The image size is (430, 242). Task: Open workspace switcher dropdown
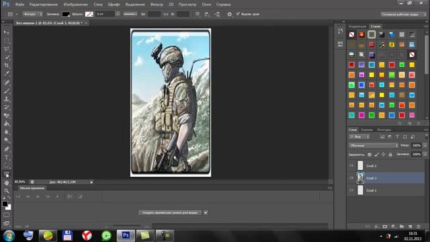tap(404, 14)
